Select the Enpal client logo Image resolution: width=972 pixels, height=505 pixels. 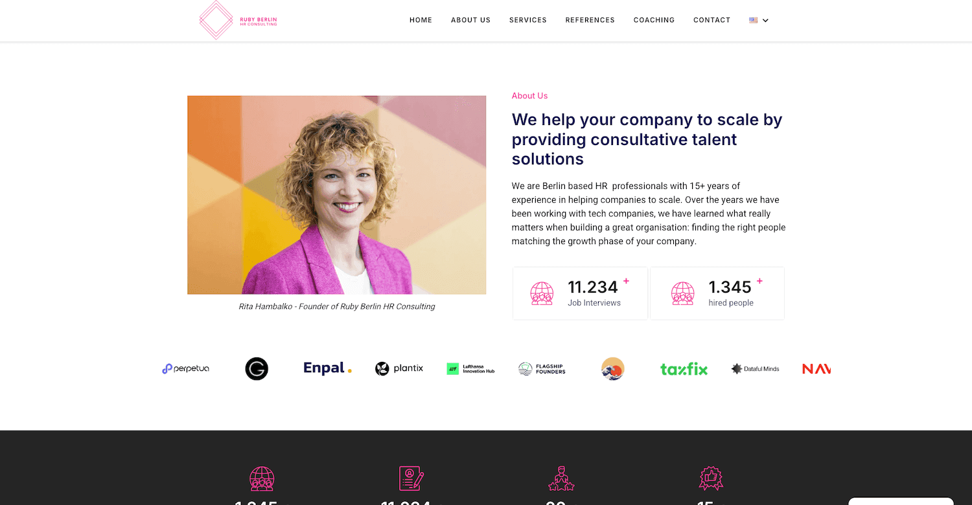327,368
